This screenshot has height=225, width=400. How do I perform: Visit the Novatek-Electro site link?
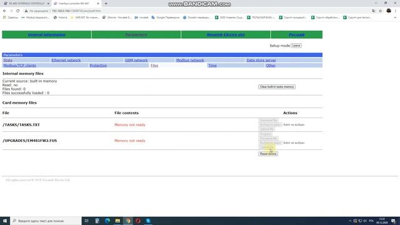(x=226, y=35)
